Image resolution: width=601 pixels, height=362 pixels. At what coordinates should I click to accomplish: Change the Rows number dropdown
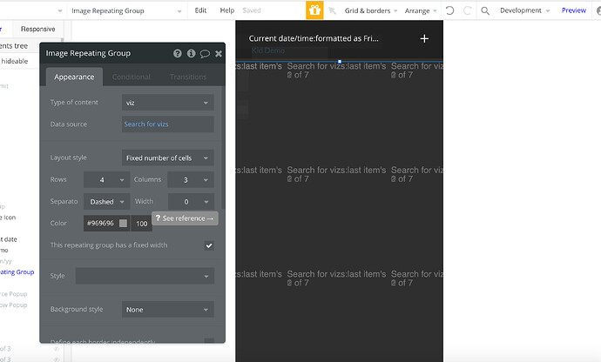click(106, 179)
